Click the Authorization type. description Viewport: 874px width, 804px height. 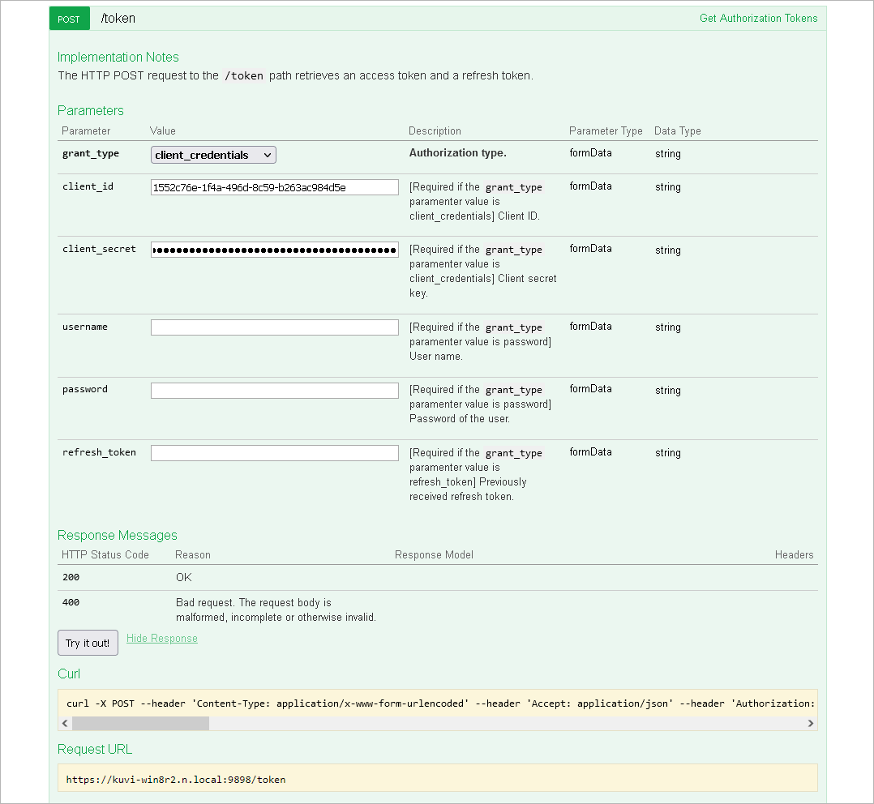click(457, 152)
